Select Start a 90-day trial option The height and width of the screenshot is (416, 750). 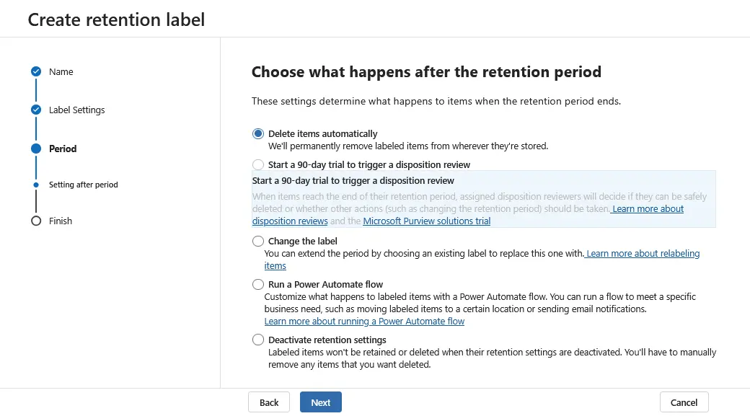point(257,164)
